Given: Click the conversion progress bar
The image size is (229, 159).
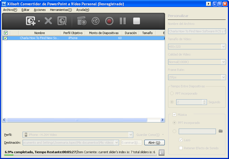Looking at the screenshot, I should [80, 155].
